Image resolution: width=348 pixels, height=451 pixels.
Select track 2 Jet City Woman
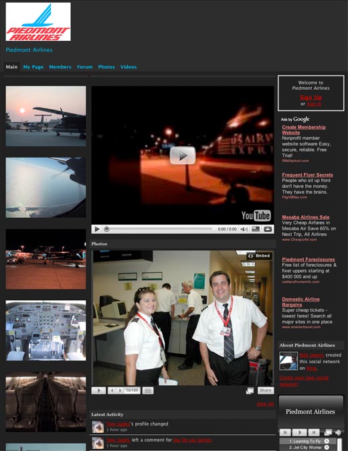(x=306, y=447)
